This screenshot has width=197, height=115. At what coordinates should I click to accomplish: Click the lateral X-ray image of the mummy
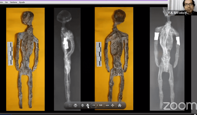[x=67, y=59]
